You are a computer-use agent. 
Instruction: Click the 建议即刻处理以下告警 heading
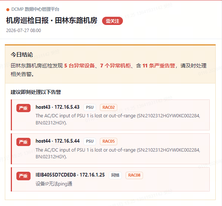(x=36, y=92)
